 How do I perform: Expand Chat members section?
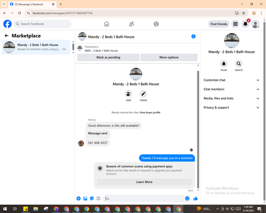[x=231, y=89]
